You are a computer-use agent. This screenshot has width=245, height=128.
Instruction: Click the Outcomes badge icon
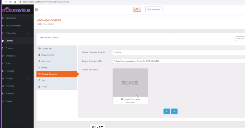point(39,61)
